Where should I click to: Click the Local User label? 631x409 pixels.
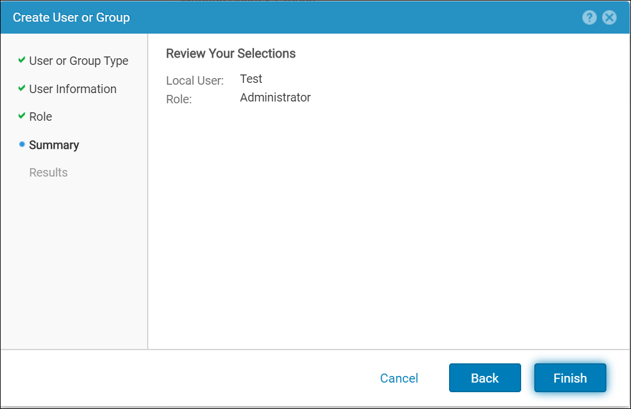pos(195,80)
